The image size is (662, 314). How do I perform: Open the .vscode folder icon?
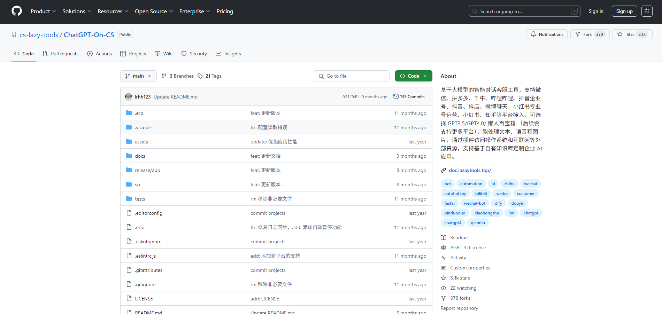tap(129, 127)
